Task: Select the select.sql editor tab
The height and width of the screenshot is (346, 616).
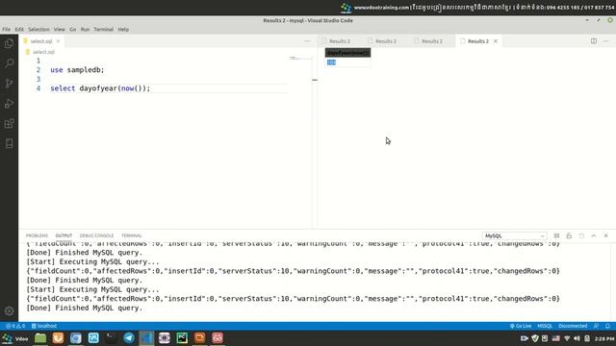Action: click(40, 41)
